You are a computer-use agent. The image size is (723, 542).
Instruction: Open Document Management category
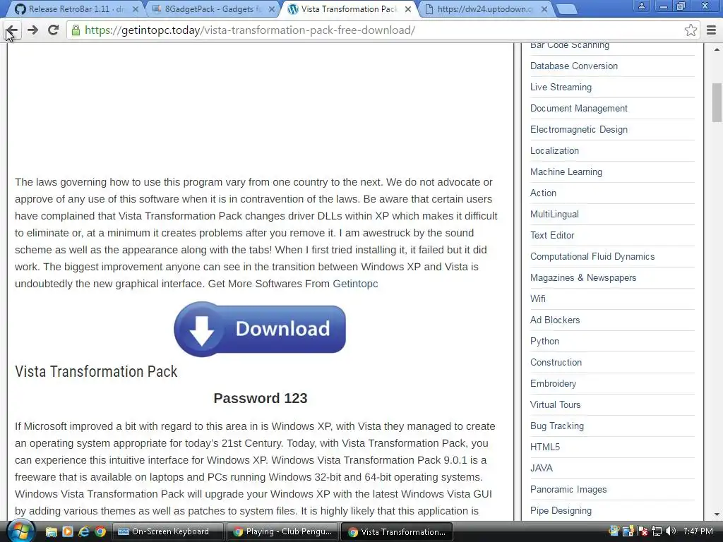coord(579,108)
